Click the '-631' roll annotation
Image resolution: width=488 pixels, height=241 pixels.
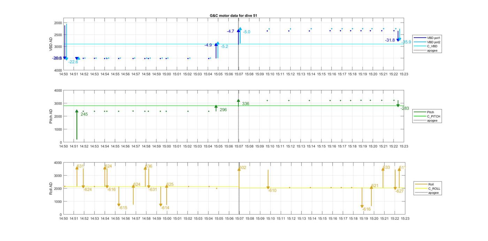pos(153,190)
